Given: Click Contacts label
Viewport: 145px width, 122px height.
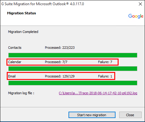Looking at the screenshot, I should tap(15, 48).
